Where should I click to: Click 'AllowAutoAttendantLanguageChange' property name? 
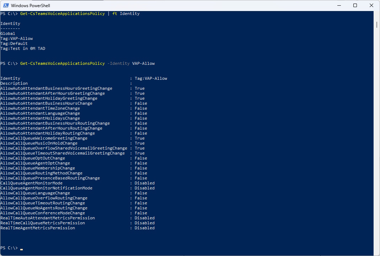coord(40,113)
